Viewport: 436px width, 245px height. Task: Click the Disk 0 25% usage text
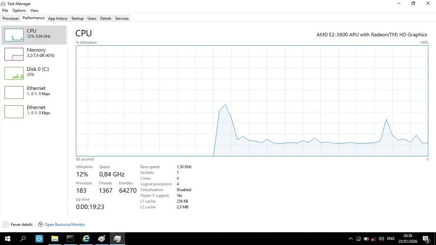[30, 75]
